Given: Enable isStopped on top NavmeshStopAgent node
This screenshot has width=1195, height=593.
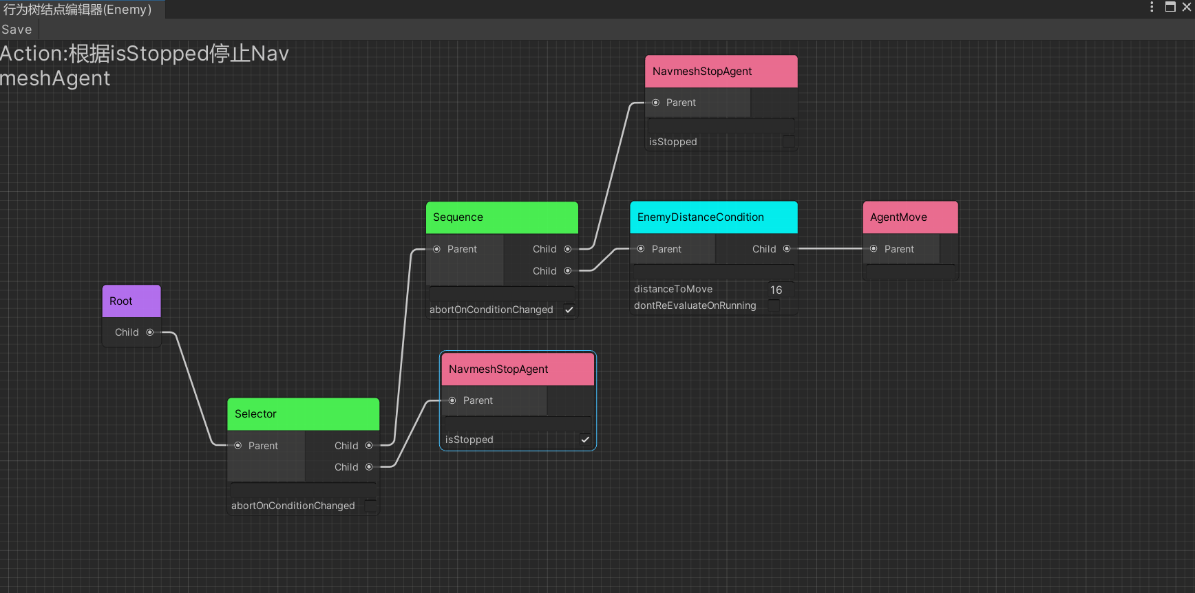Looking at the screenshot, I should coord(788,142).
